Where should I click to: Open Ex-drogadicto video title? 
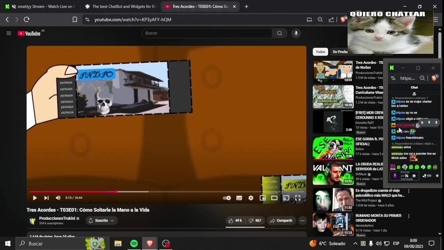click(x=380, y=193)
